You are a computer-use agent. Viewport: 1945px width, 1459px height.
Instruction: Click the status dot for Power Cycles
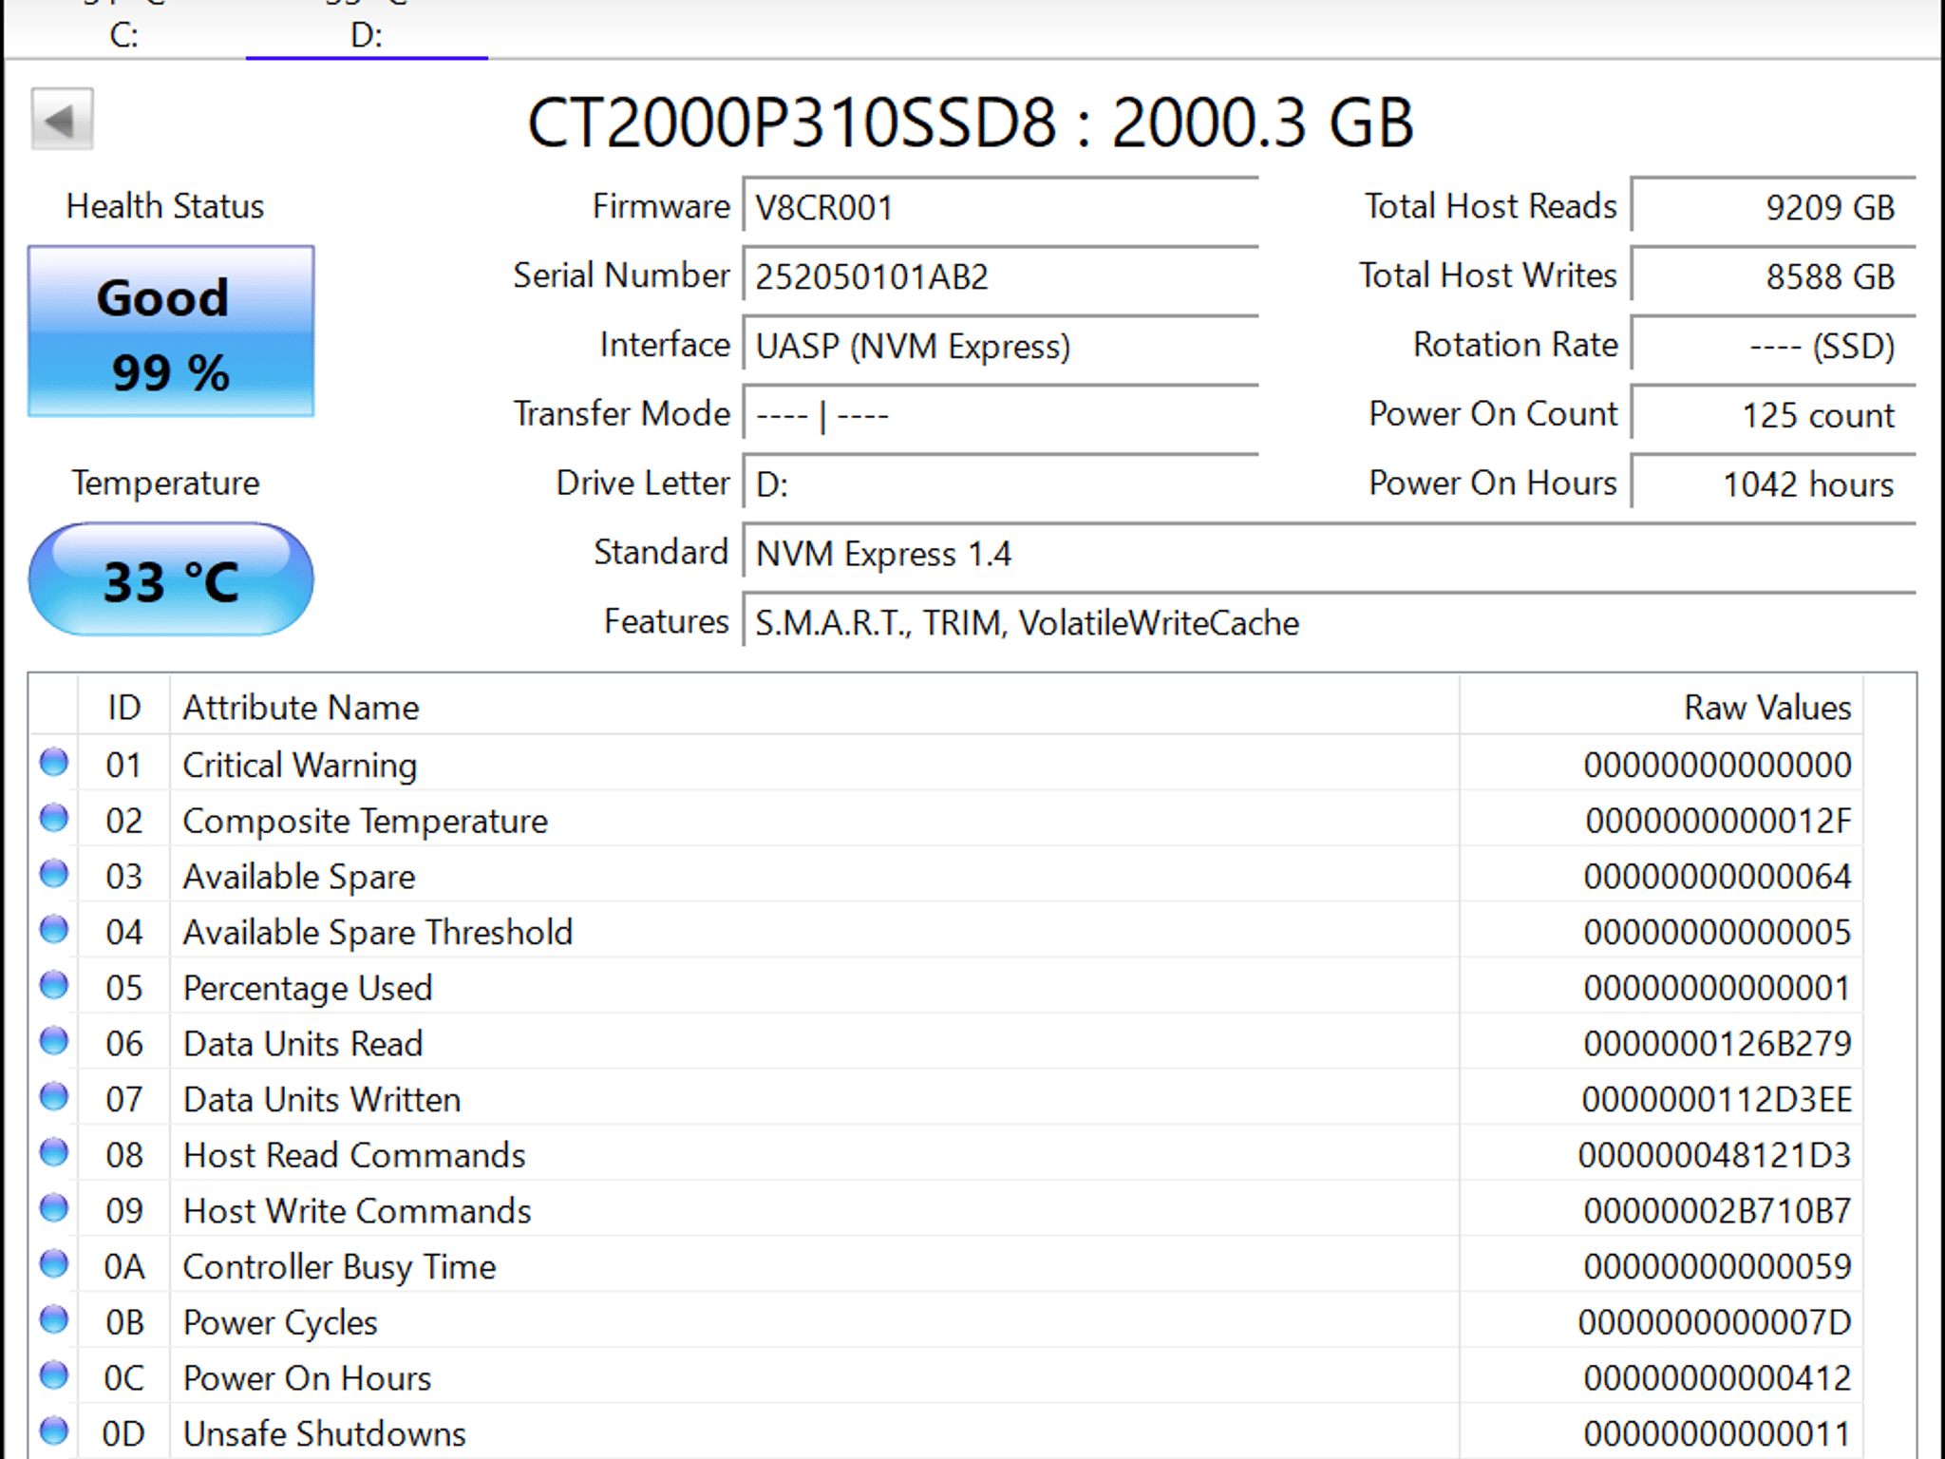pyautogui.click(x=54, y=1319)
